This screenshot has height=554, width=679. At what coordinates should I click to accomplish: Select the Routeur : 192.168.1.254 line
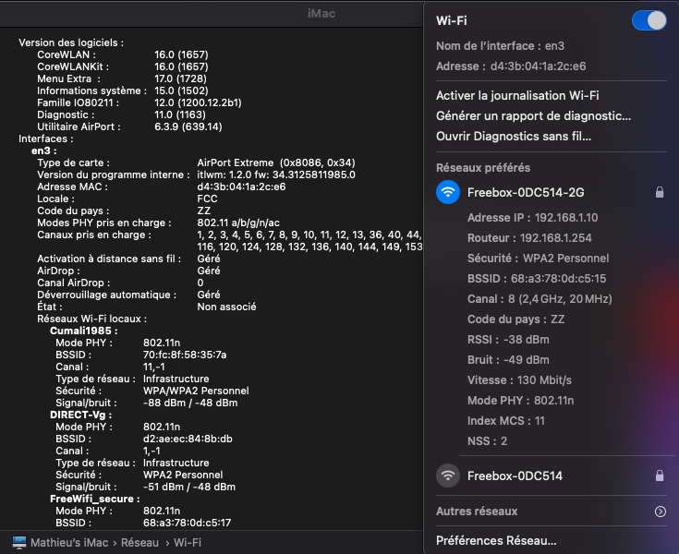529,238
